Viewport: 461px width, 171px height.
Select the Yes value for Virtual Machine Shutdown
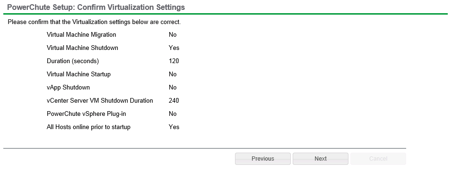pyautogui.click(x=174, y=48)
